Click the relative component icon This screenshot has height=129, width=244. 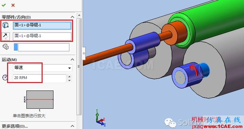point(6,47)
